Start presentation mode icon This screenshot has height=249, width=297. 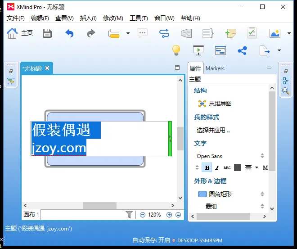198,50
